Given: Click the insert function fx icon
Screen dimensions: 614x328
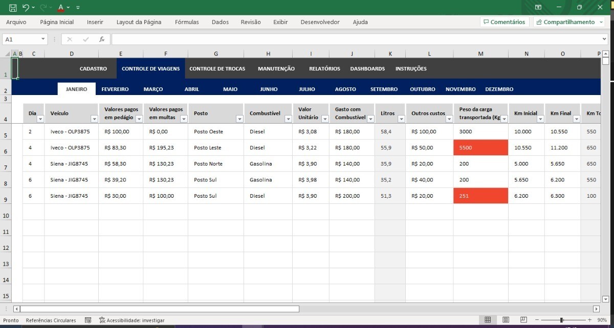Looking at the screenshot, I should point(102,39).
